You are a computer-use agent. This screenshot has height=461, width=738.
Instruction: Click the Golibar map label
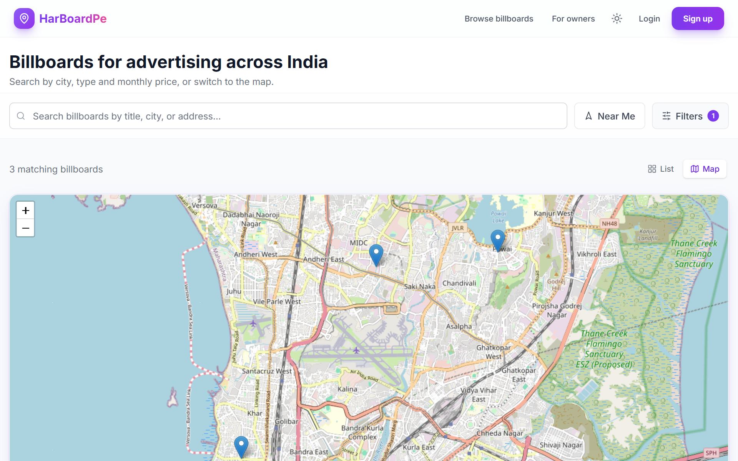point(286,421)
